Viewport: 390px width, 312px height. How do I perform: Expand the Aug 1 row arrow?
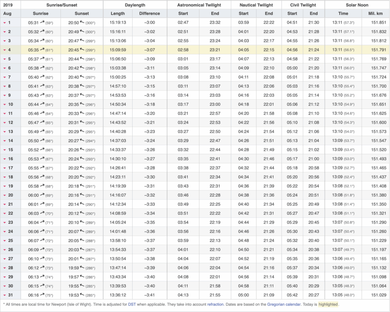pos(5,23)
